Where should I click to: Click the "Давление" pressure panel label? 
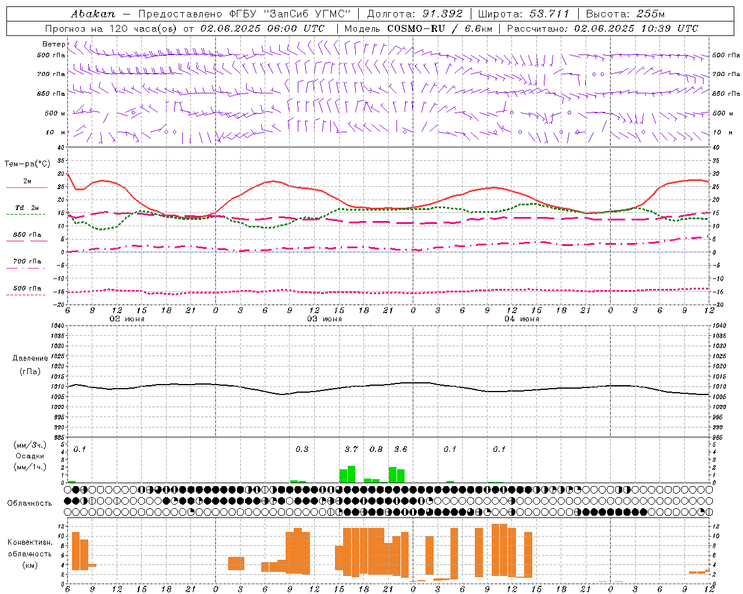tap(30, 358)
